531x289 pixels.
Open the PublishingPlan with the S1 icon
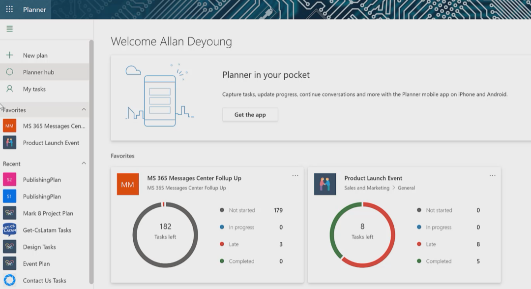click(45, 196)
